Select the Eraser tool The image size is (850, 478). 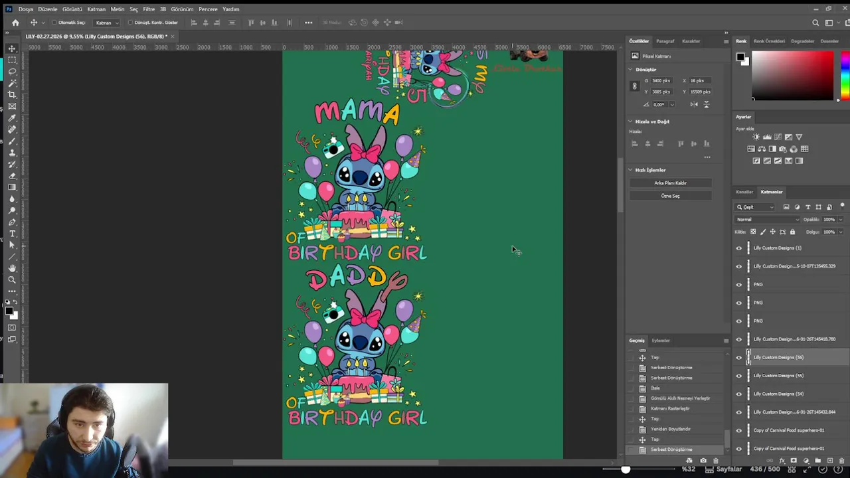[x=12, y=176]
